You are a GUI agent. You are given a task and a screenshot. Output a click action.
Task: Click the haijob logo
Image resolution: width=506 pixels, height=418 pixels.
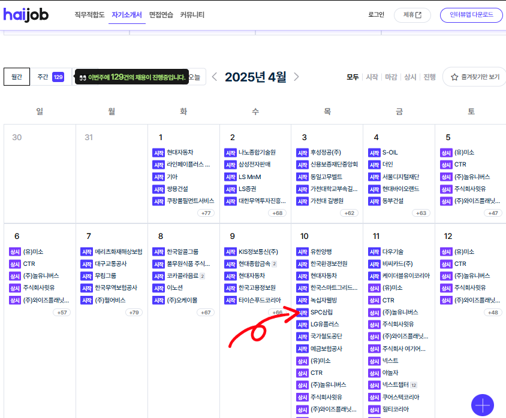(26, 14)
